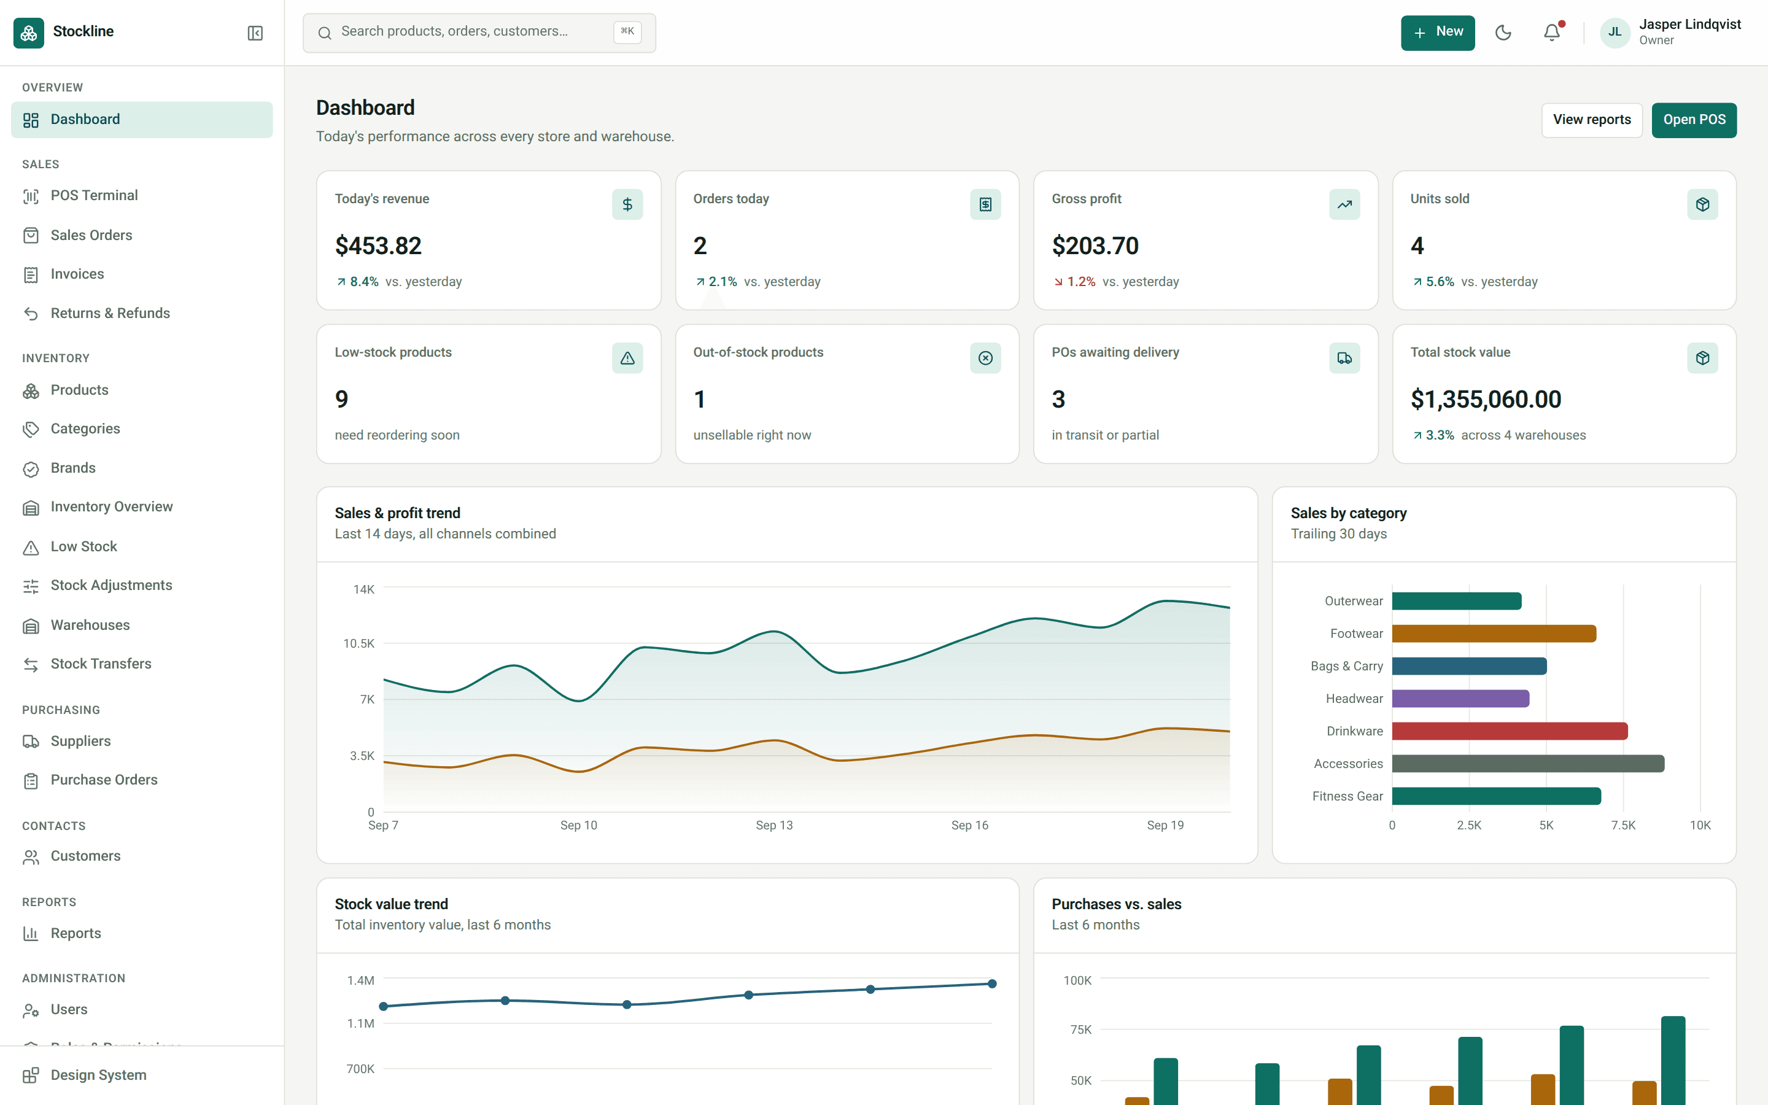Open the Low Stock page
The width and height of the screenshot is (1768, 1105).
pyautogui.click(x=142, y=546)
